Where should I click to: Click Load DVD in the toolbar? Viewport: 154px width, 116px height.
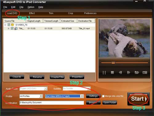pos(12,13)
